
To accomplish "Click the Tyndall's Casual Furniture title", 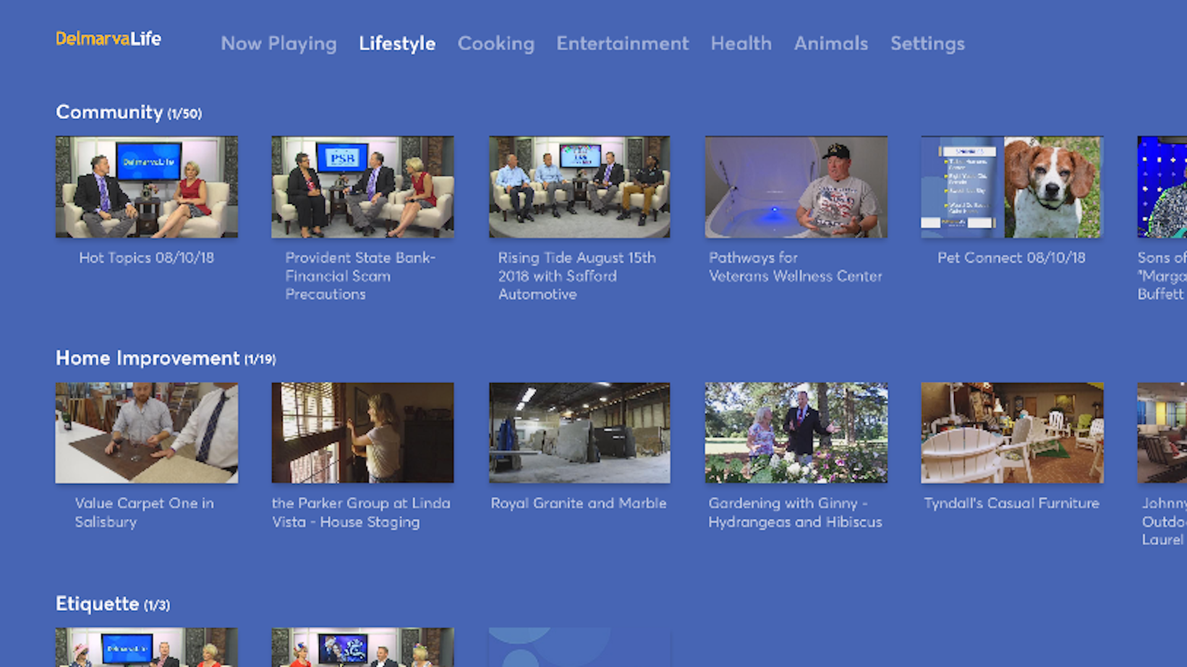I will (x=1011, y=503).
